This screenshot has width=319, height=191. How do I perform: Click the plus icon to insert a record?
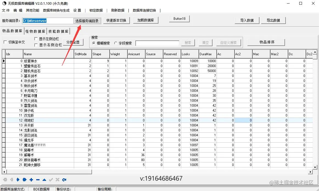[31, 179]
